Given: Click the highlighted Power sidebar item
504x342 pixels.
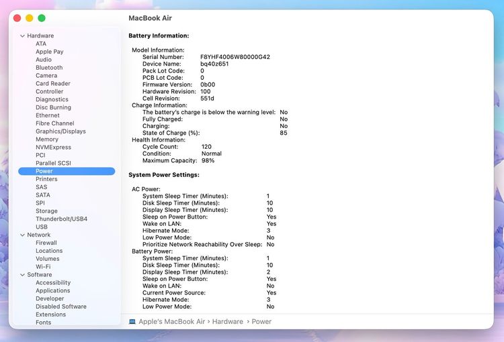Looking at the screenshot, I should point(67,171).
